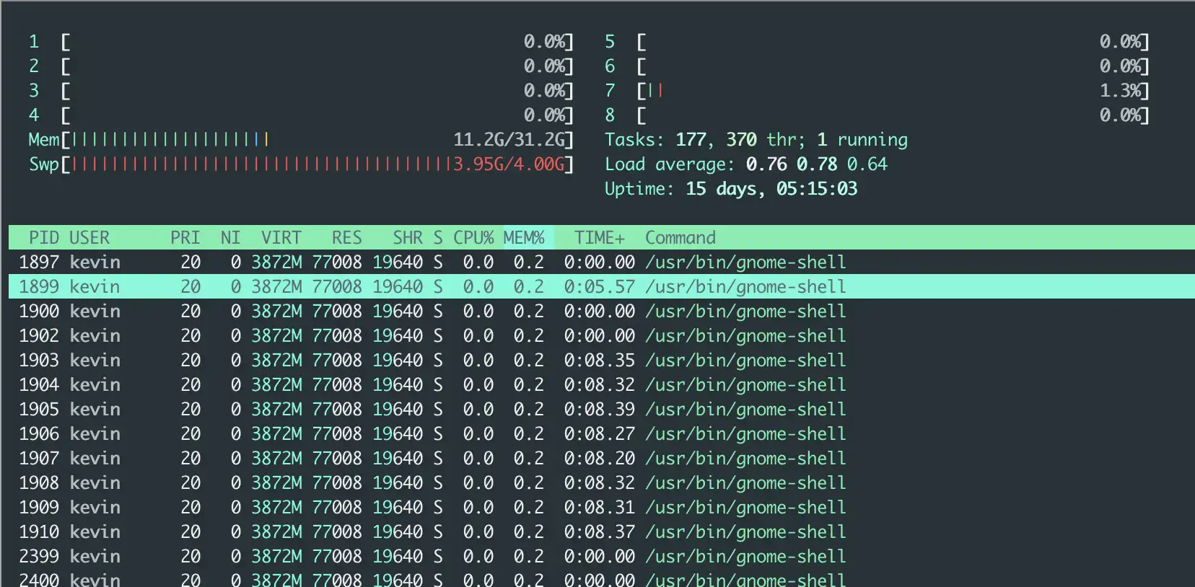
Task: Click the gnome-shell command in PID 1908 row
Action: coord(745,483)
